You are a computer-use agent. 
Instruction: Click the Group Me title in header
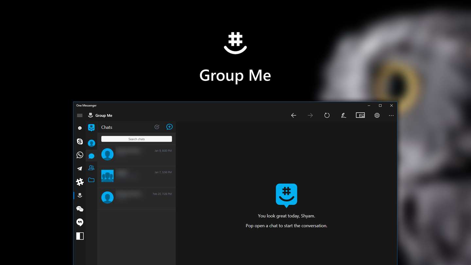click(104, 115)
